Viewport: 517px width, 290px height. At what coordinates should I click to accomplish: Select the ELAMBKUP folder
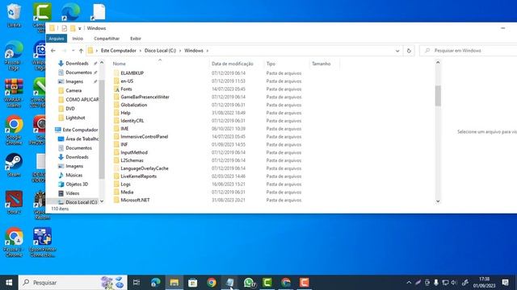coord(132,73)
